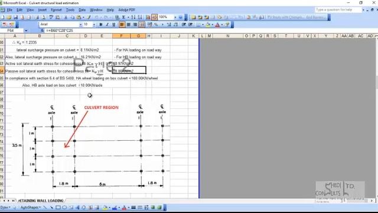
Task: Click the Open file folder icon
Action: [9, 17]
